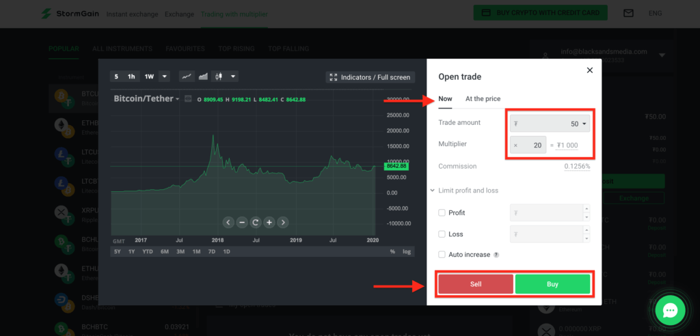Image resolution: width=700 pixels, height=336 pixels.
Task: Open the Top Rising tab
Action: pos(236,48)
